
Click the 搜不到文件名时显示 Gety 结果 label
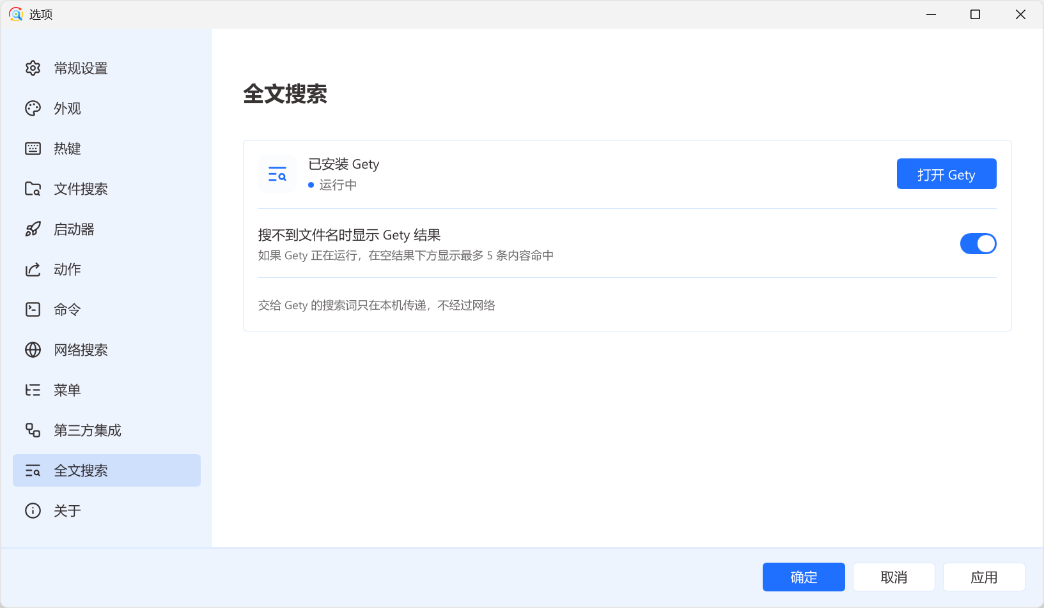(350, 235)
